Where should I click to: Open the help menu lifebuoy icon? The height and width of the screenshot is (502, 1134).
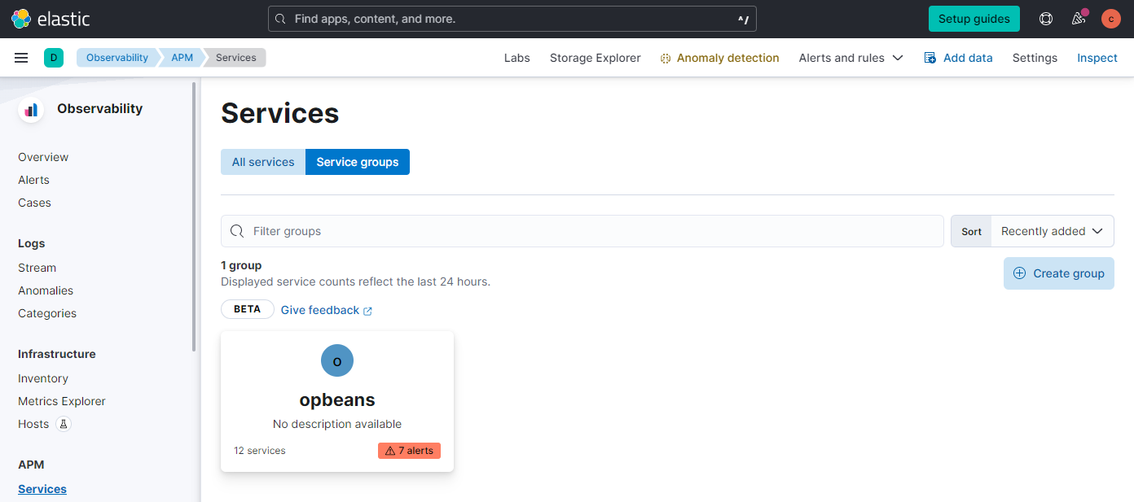1046,19
